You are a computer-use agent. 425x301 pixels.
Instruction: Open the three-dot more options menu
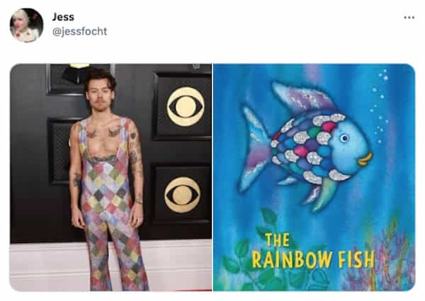pos(409,18)
